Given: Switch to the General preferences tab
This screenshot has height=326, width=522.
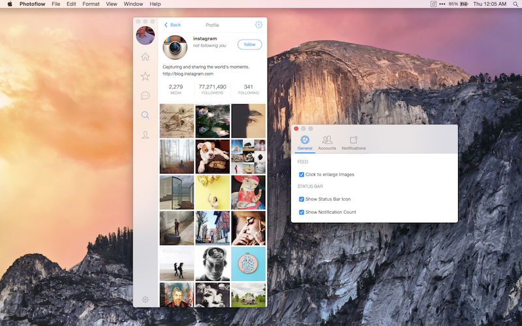Looking at the screenshot, I should 305,143.
